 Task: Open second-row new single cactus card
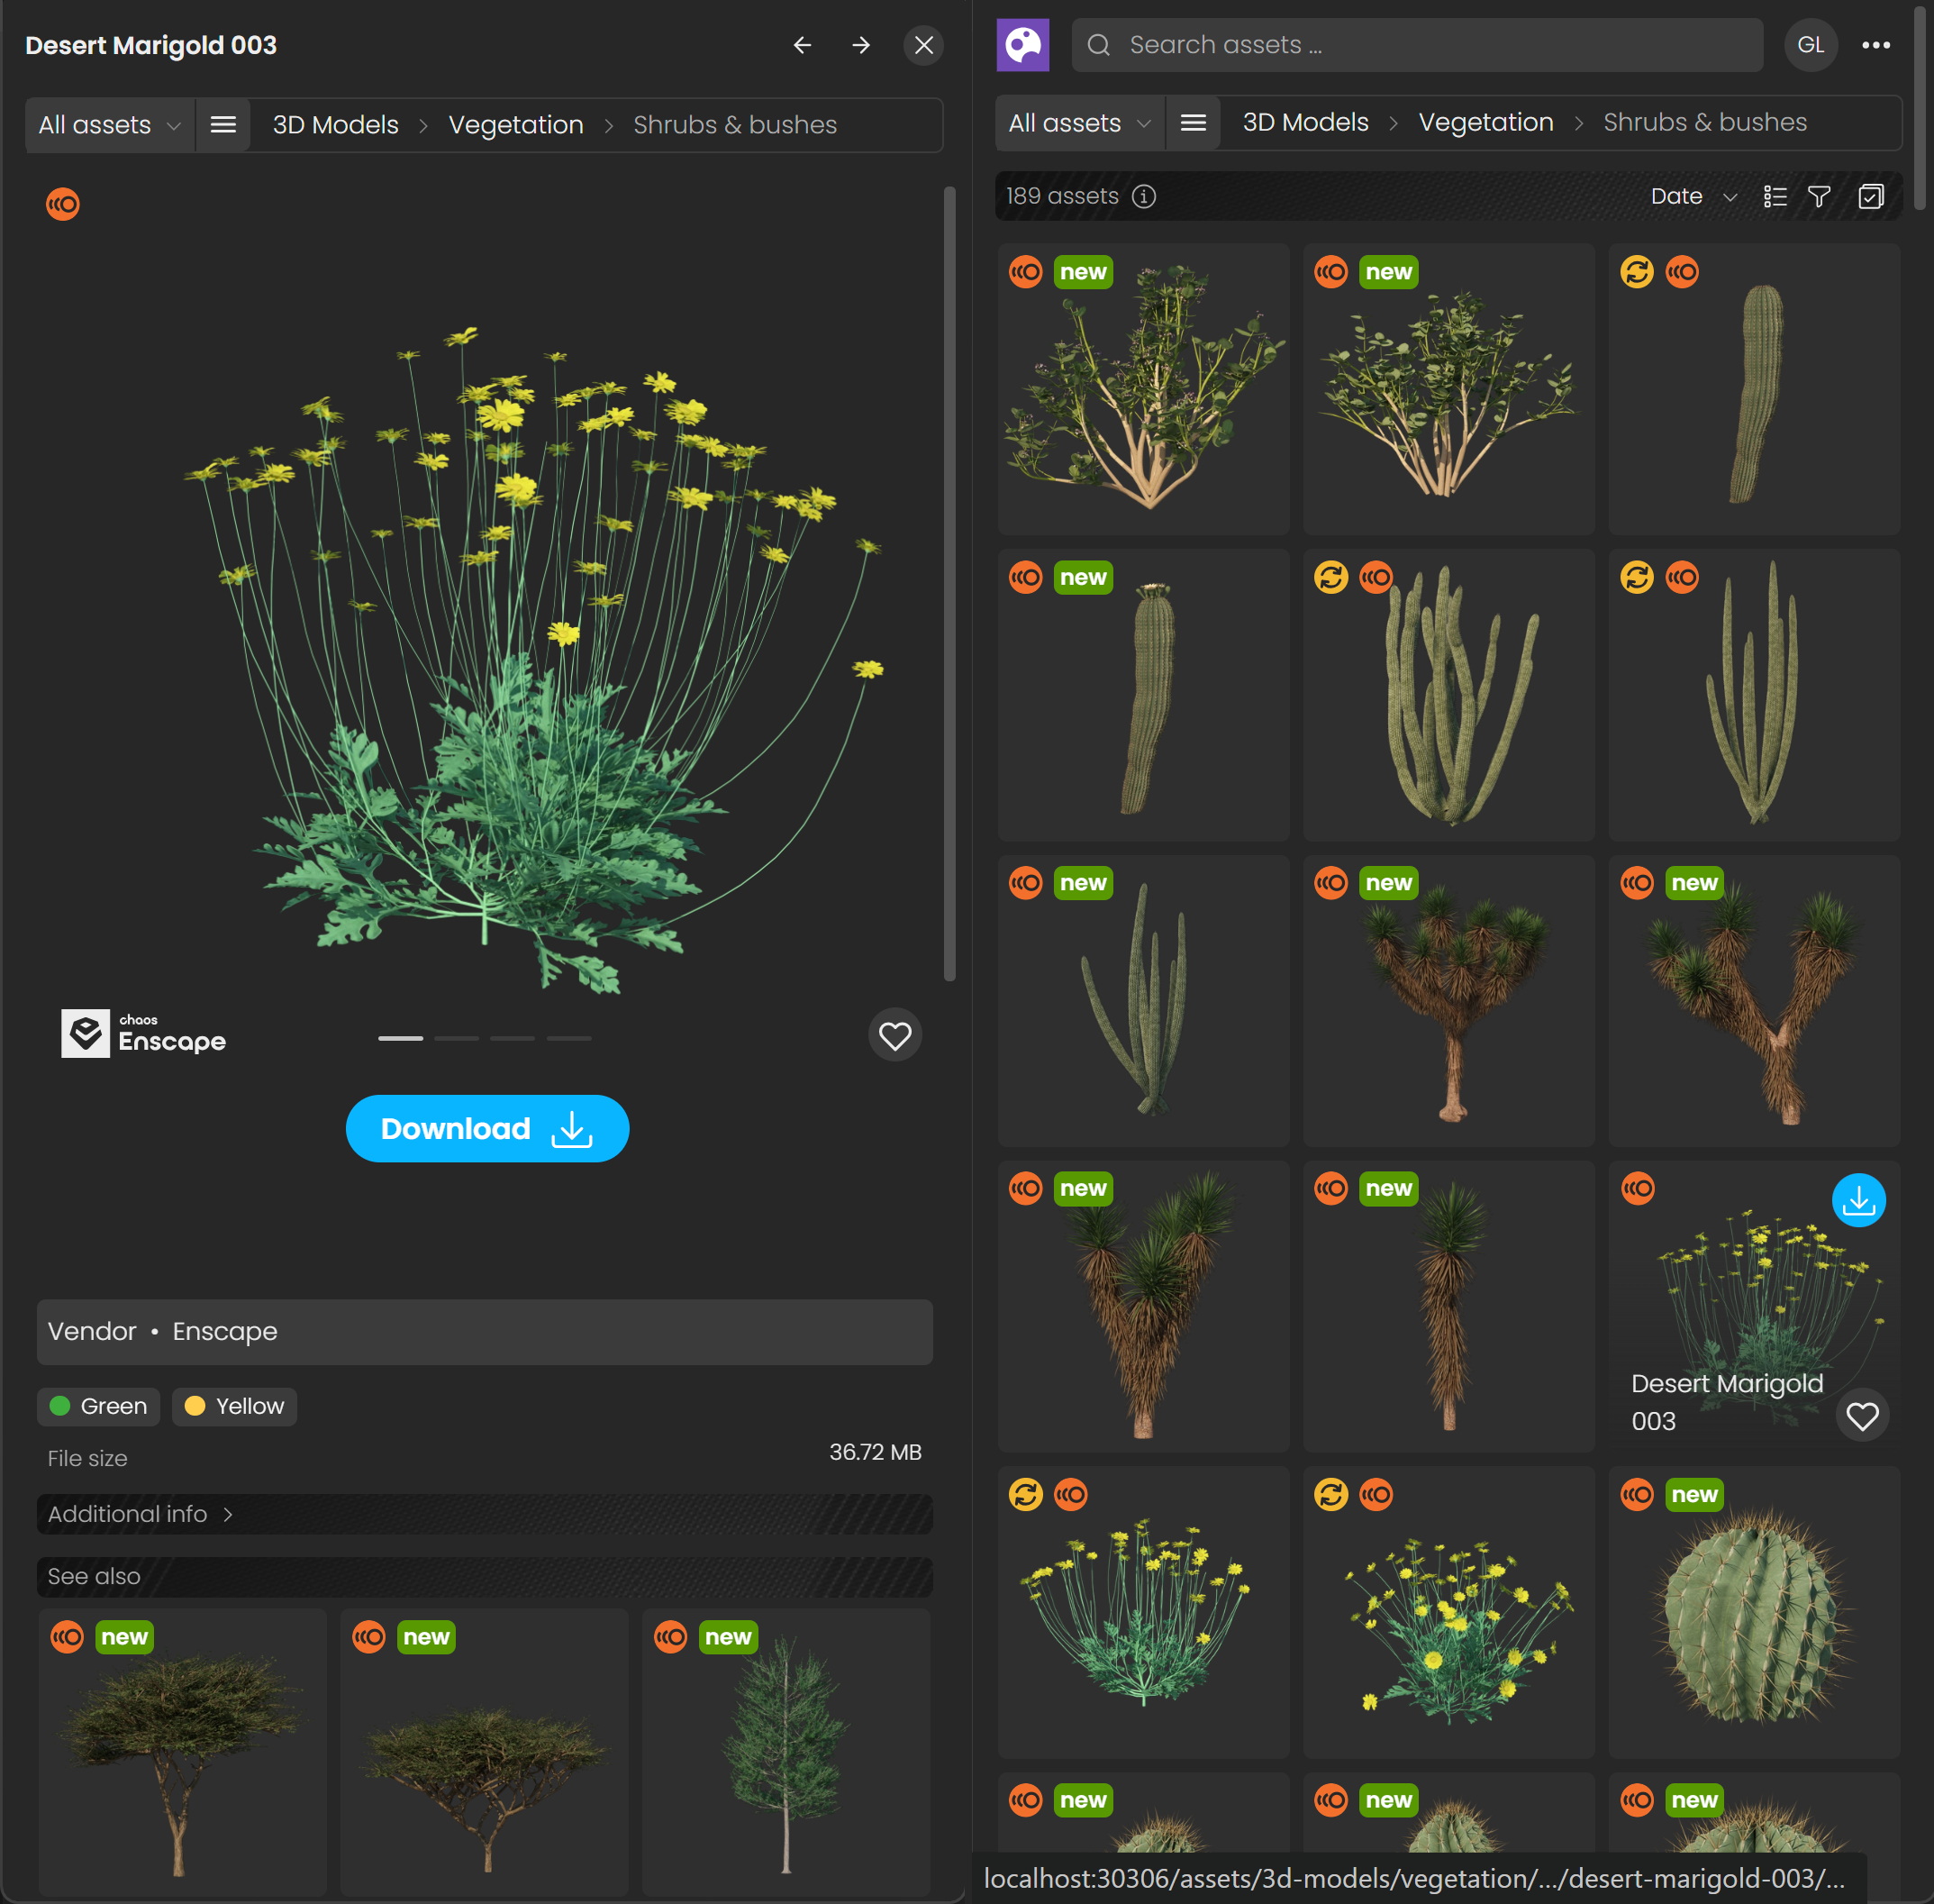[1143, 694]
